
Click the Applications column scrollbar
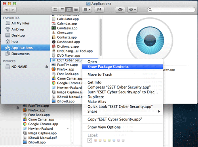pyautogui.click(x=101, y=37)
